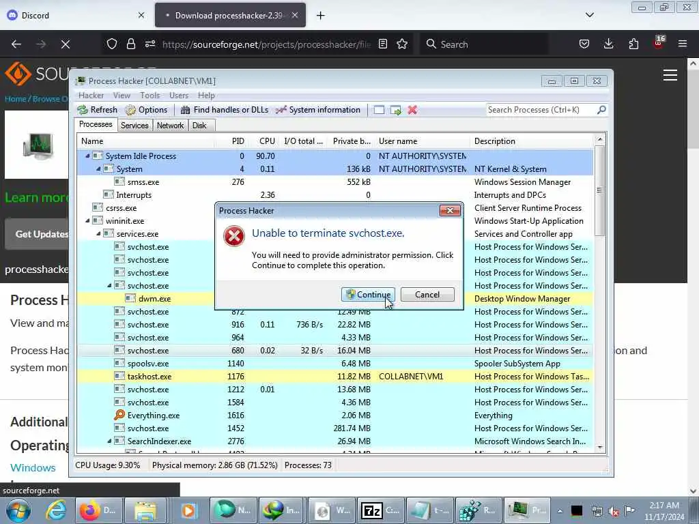This screenshot has height=524, width=699.
Task: Switch to the Services tab
Action: coord(134,126)
